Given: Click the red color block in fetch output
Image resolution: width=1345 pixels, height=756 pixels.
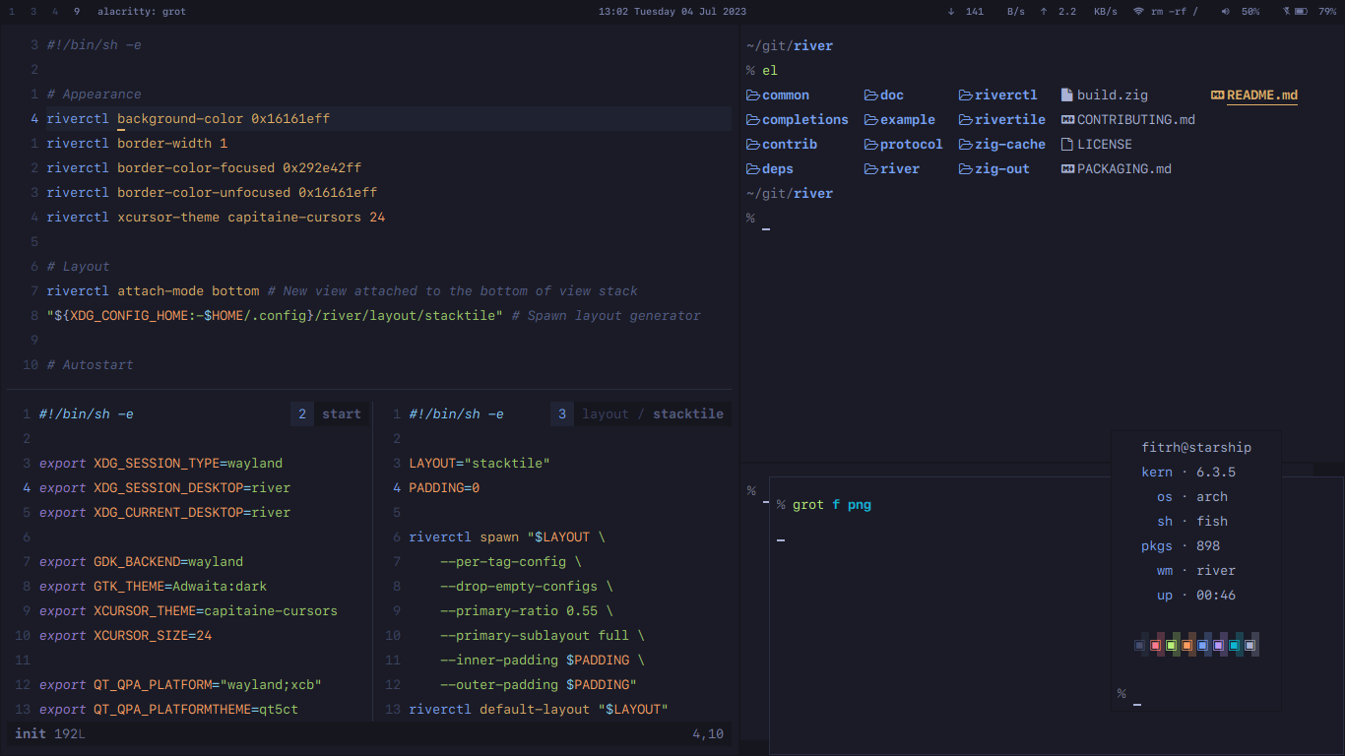Looking at the screenshot, I should (1155, 646).
